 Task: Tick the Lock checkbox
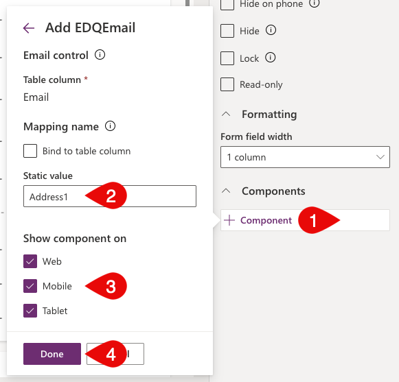pyautogui.click(x=227, y=58)
